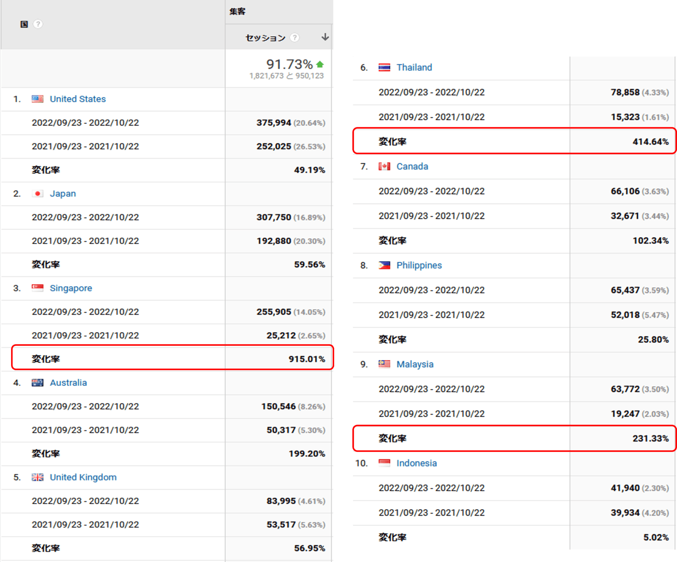Click the sort arrow in セッション column
Image resolution: width=677 pixels, height=562 pixels.
pyautogui.click(x=325, y=37)
